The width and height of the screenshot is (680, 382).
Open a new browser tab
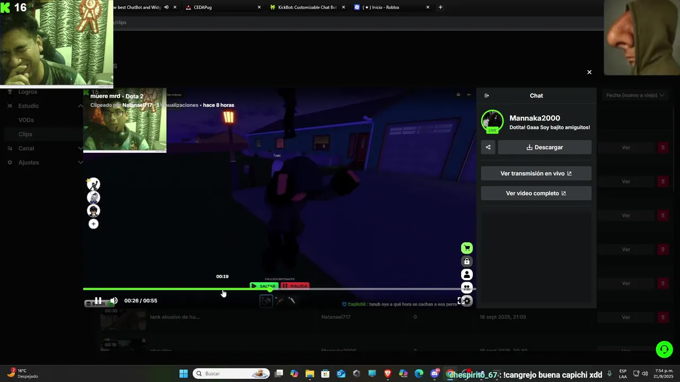[x=440, y=7]
